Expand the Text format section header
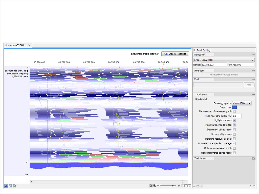The image size is (259, 194). [200, 158]
